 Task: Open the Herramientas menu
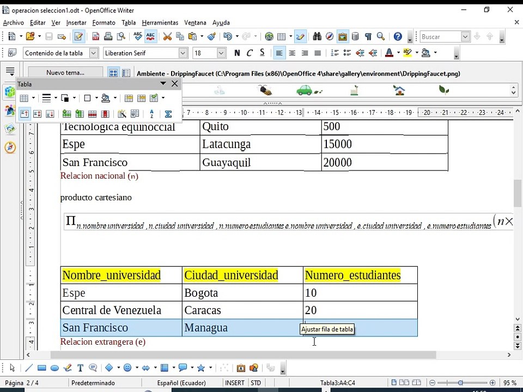coord(160,23)
